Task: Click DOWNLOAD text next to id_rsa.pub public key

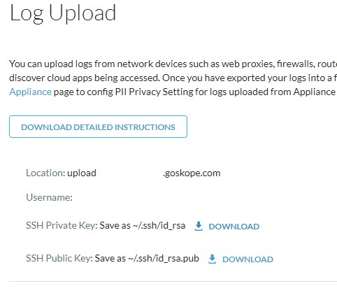Action: pyautogui.click(x=248, y=259)
